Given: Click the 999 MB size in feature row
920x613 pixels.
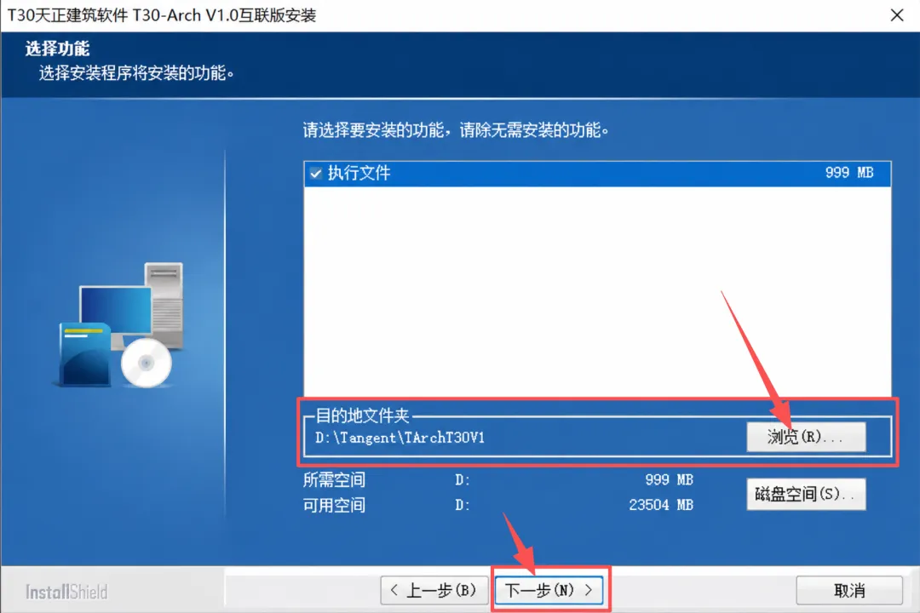Looking at the screenshot, I should tap(849, 173).
